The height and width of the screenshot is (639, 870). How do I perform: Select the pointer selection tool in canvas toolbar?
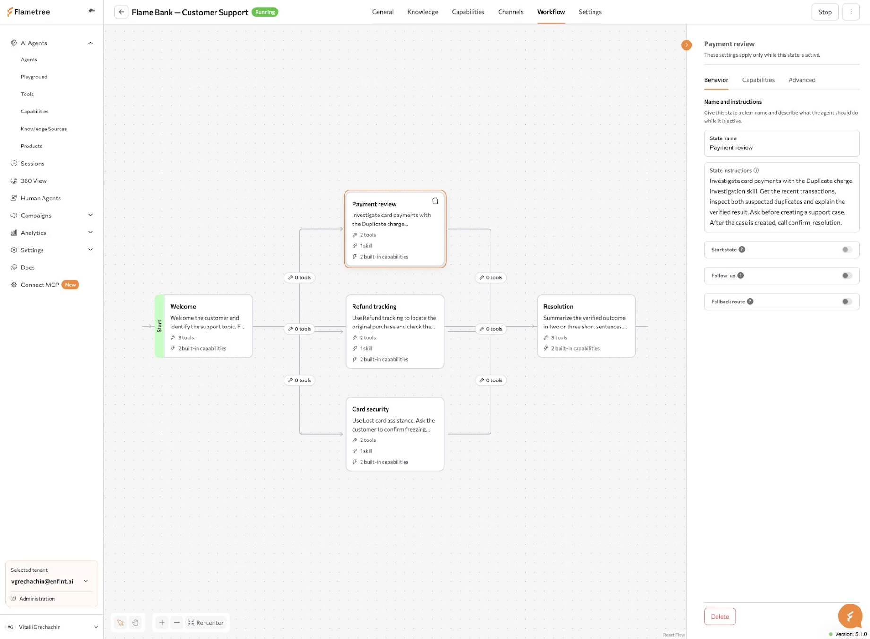coord(121,622)
